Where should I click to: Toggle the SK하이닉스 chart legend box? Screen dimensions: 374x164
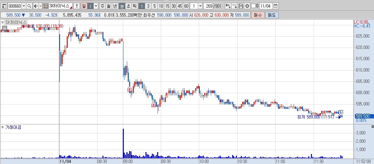(x=2, y=22)
